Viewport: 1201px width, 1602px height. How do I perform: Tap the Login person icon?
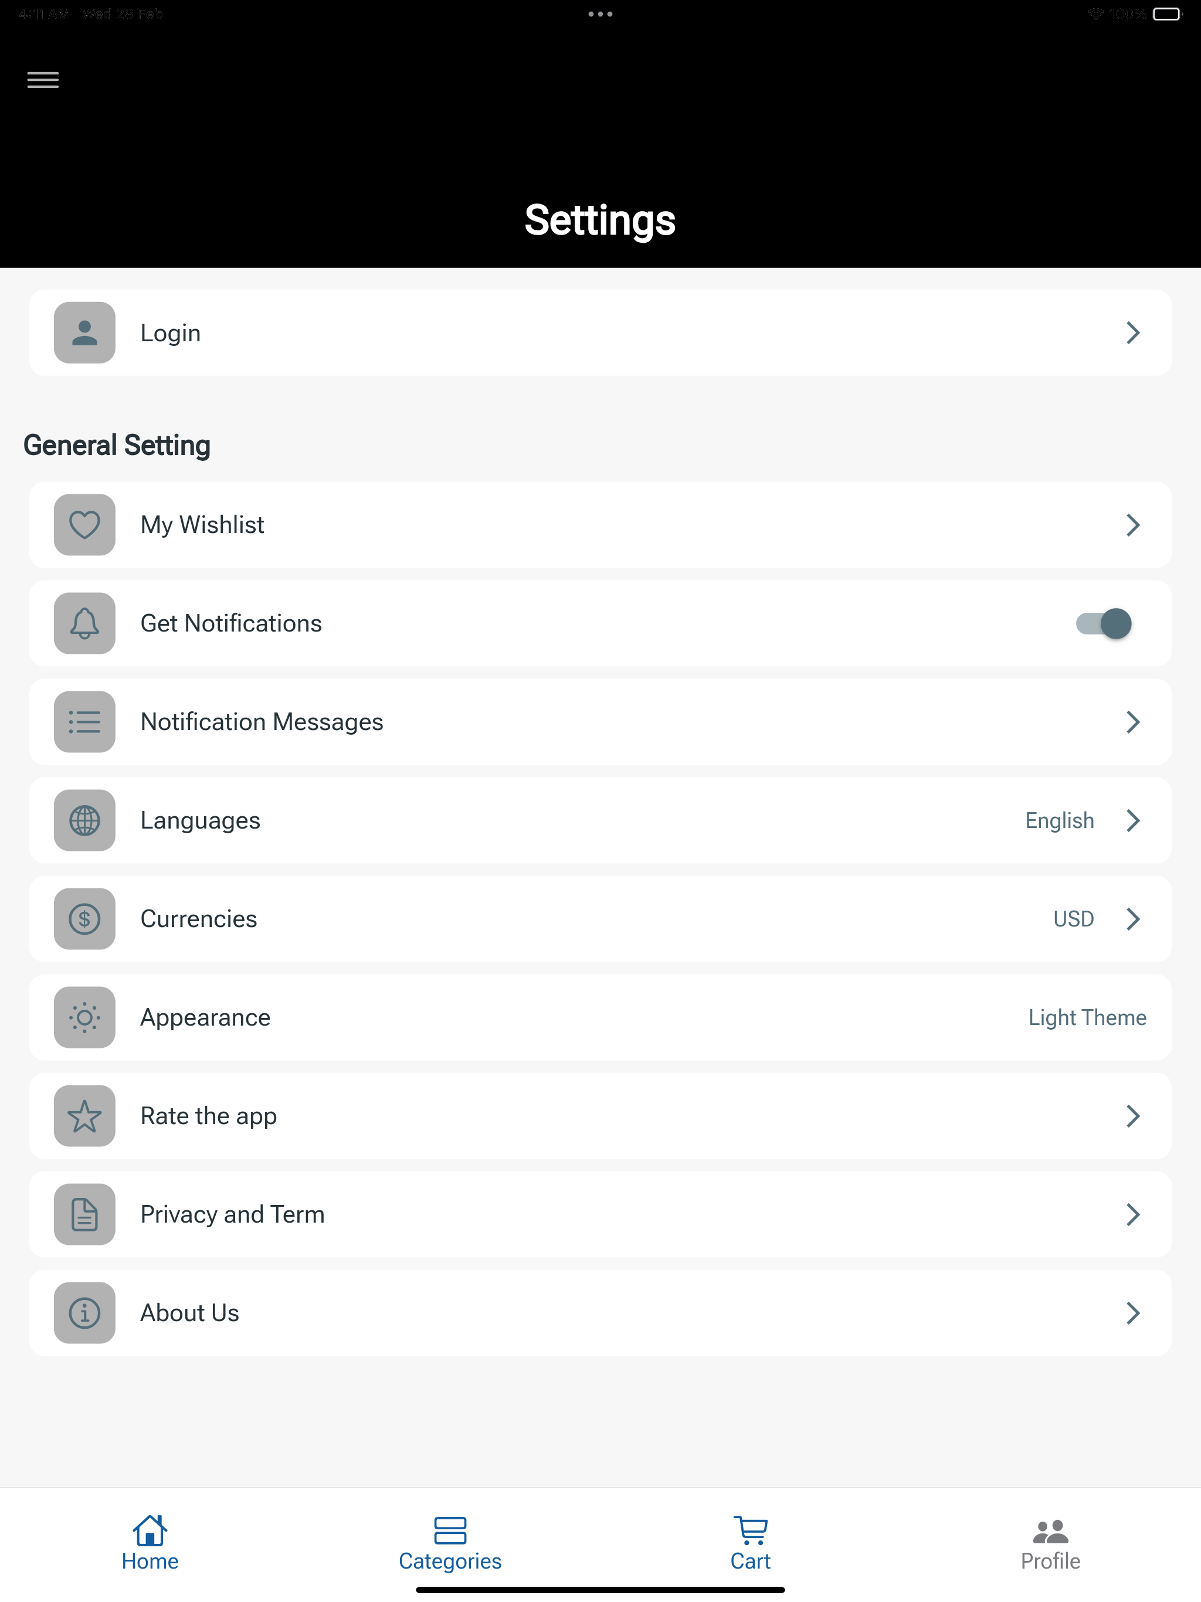click(x=85, y=332)
